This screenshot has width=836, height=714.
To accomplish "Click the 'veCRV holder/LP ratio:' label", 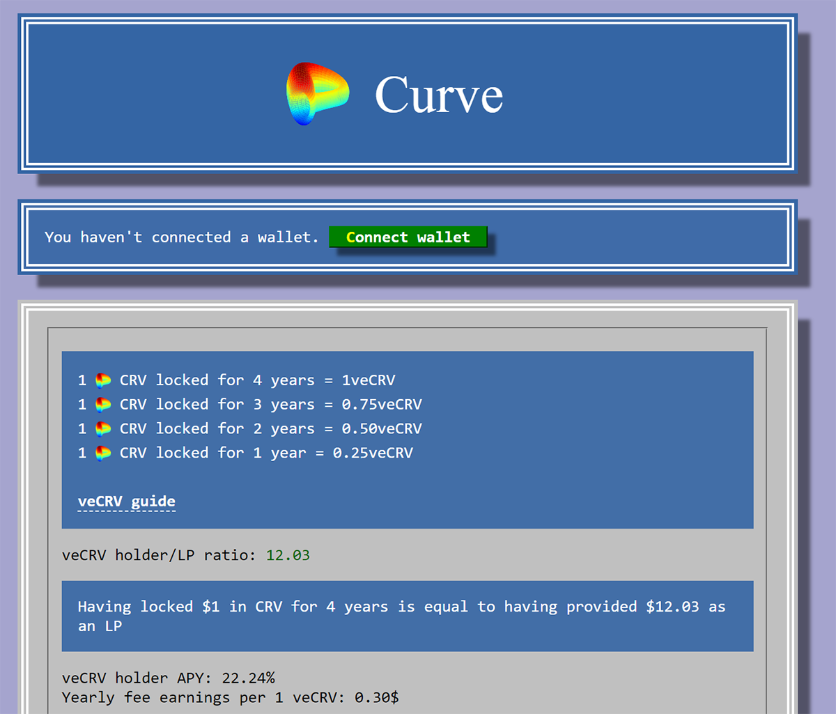I will pos(160,555).
